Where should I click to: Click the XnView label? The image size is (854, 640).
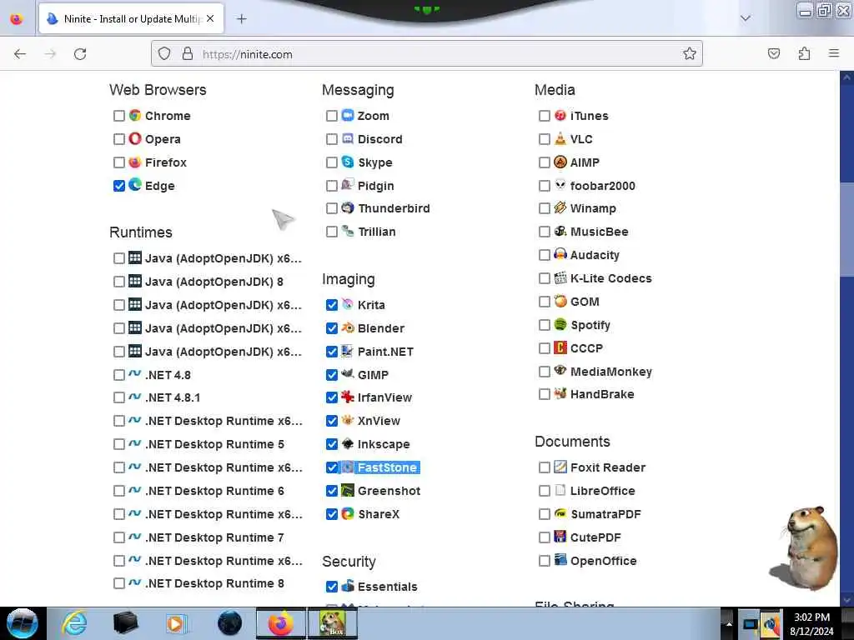click(x=379, y=421)
